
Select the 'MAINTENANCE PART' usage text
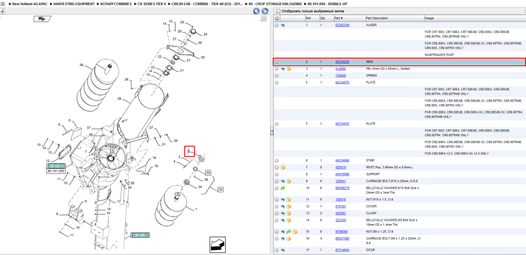click(x=439, y=55)
